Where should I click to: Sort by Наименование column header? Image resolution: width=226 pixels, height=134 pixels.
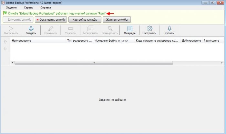coord(38,41)
